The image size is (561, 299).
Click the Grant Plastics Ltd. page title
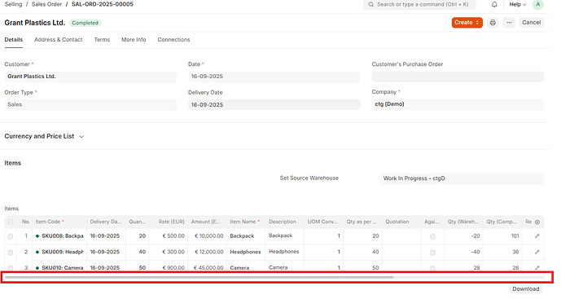(35, 23)
